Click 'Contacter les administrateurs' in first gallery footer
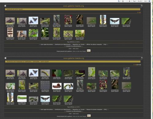Screen dimensions: 153x119 tap(74, 46)
